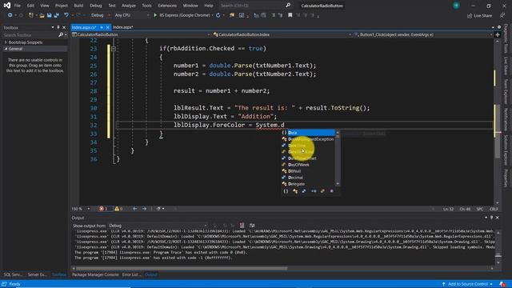The image size is (512, 288).
Task: Start debugging with green IIS Express play icon
Action: [x=155, y=15]
